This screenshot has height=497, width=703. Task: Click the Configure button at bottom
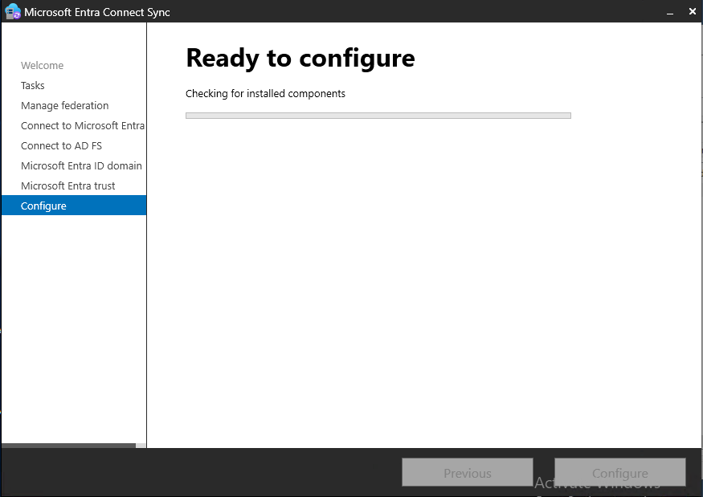pyautogui.click(x=620, y=472)
